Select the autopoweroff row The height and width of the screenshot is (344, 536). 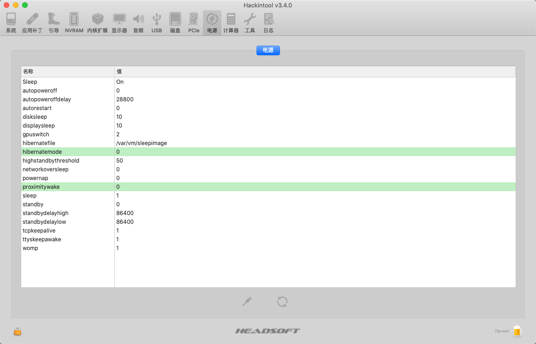click(268, 90)
